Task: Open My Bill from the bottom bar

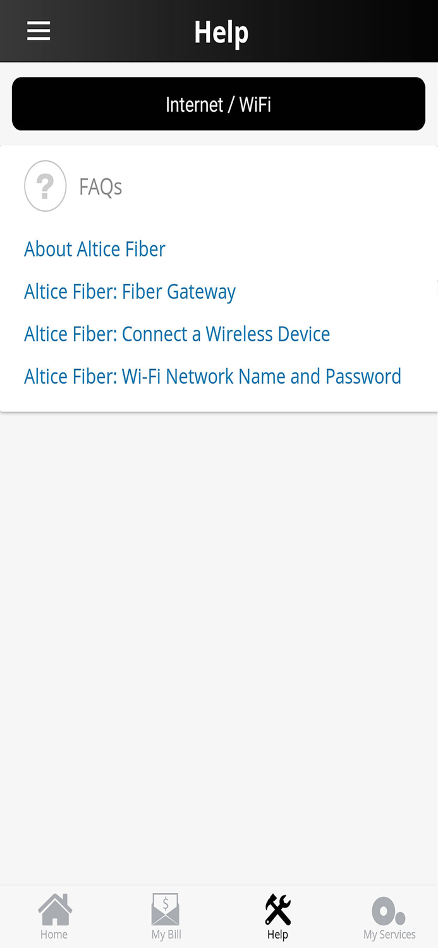Action: coord(166,915)
